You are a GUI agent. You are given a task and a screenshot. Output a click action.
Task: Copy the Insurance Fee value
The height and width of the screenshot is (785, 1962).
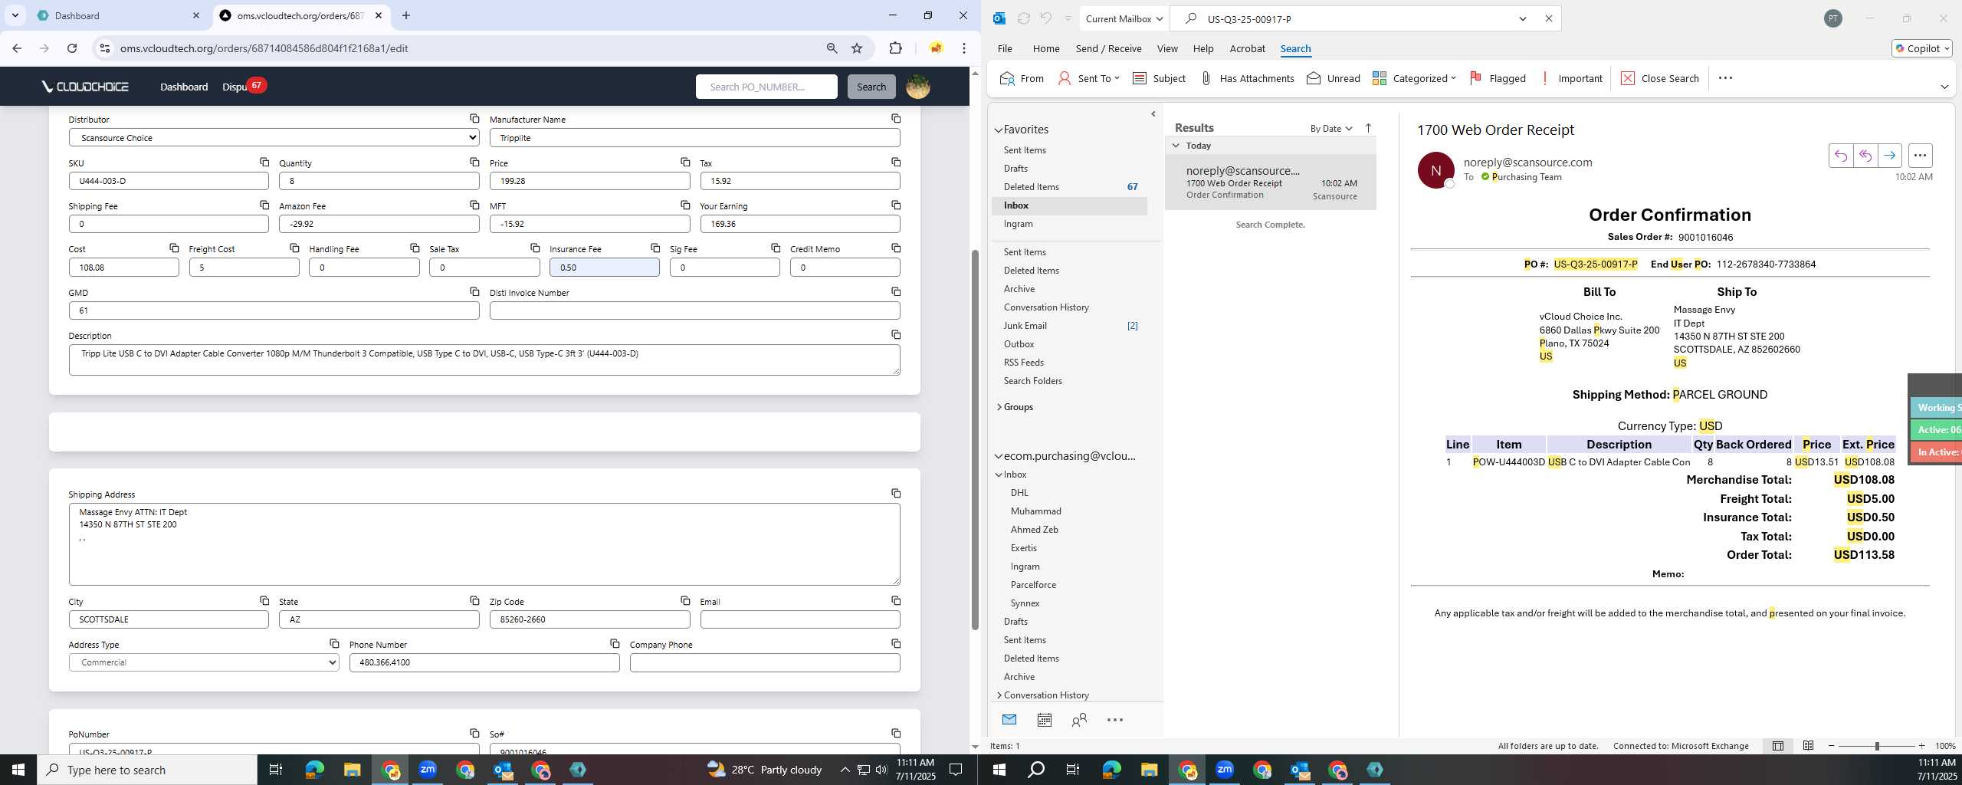pyautogui.click(x=655, y=248)
